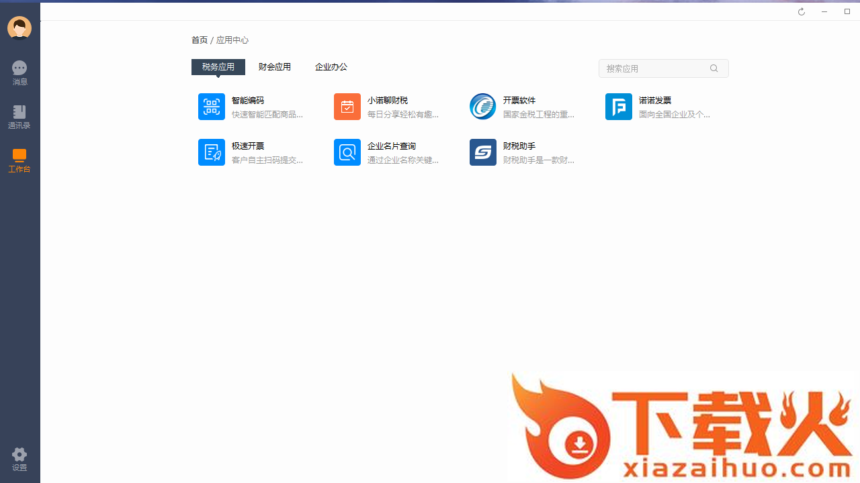
Task: Click description 客户自主扫码提交...
Action: (267, 160)
